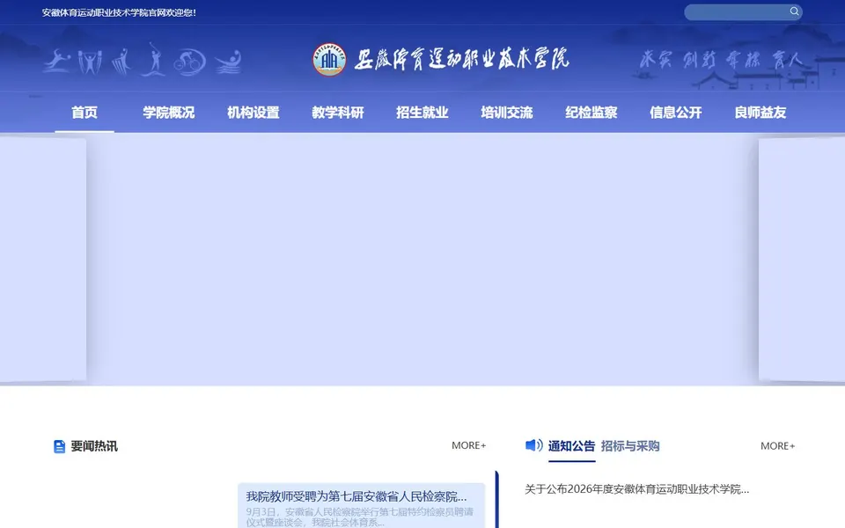Open news 我院教师受聘为第七届安徽省人民检察院
Viewport: 845px width, 528px height.
point(356,496)
